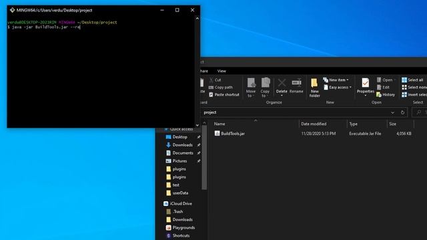The width and height of the screenshot is (427, 240).
Task: Minimize the MINGW64 terminal window
Action: [162, 10]
